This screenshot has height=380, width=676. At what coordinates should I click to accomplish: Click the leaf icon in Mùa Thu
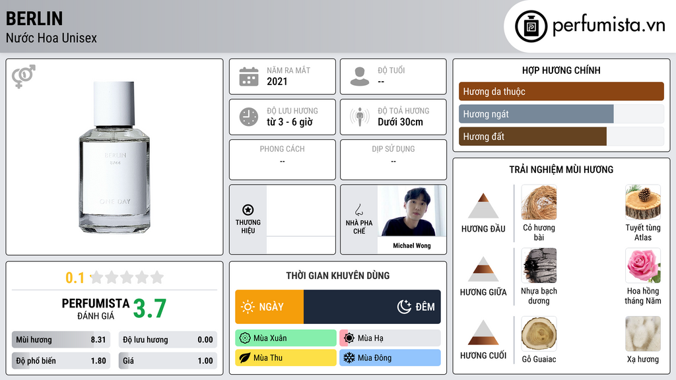pos(245,358)
